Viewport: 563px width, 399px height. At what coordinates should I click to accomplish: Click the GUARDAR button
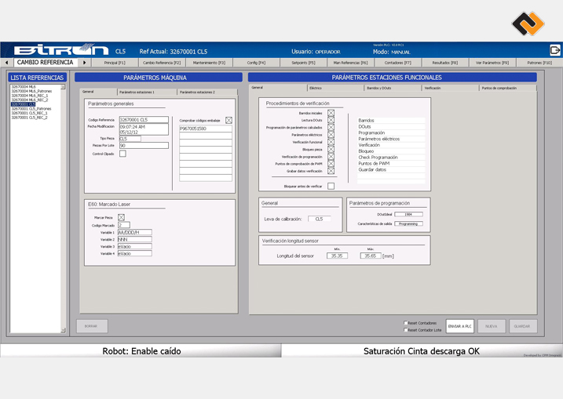coord(523,326)
